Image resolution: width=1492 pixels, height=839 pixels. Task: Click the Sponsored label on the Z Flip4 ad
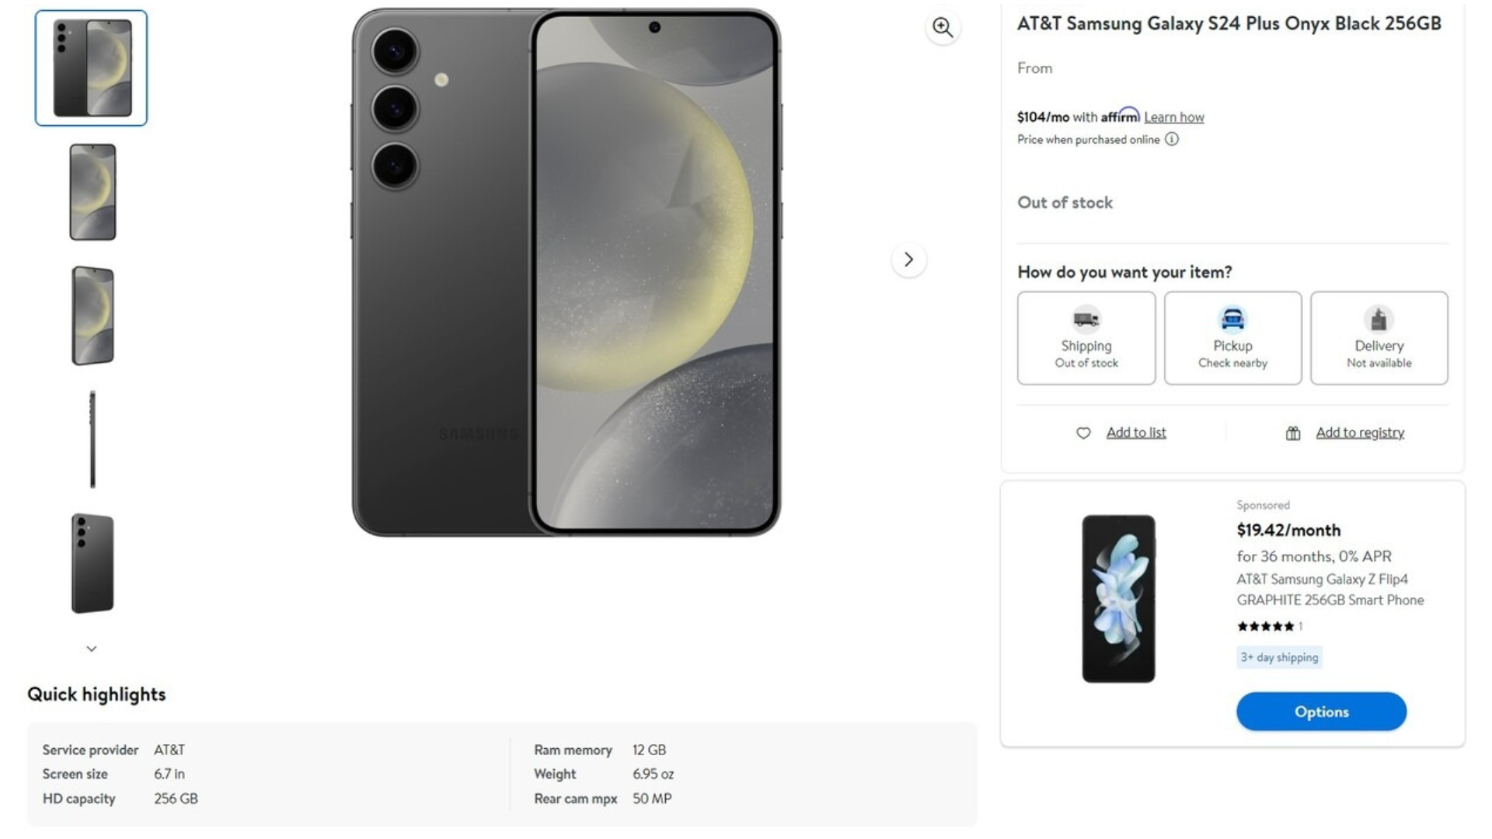(1264, 505)
